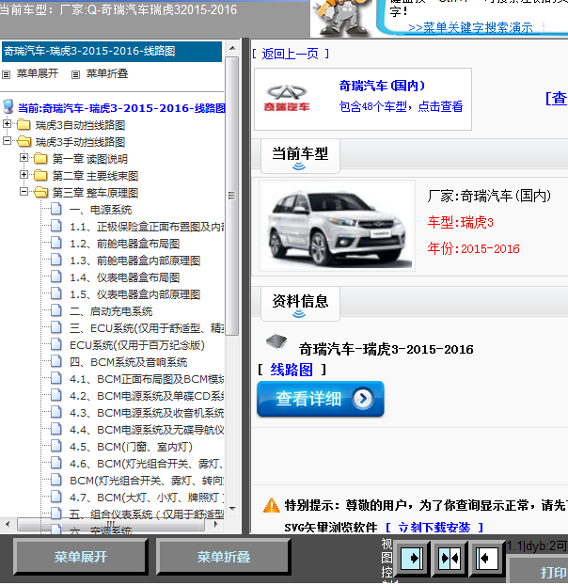Select ECU系统(仅用于百万纪念版) item
This screenshot has width=568, height=585.
tap(137, 345)
